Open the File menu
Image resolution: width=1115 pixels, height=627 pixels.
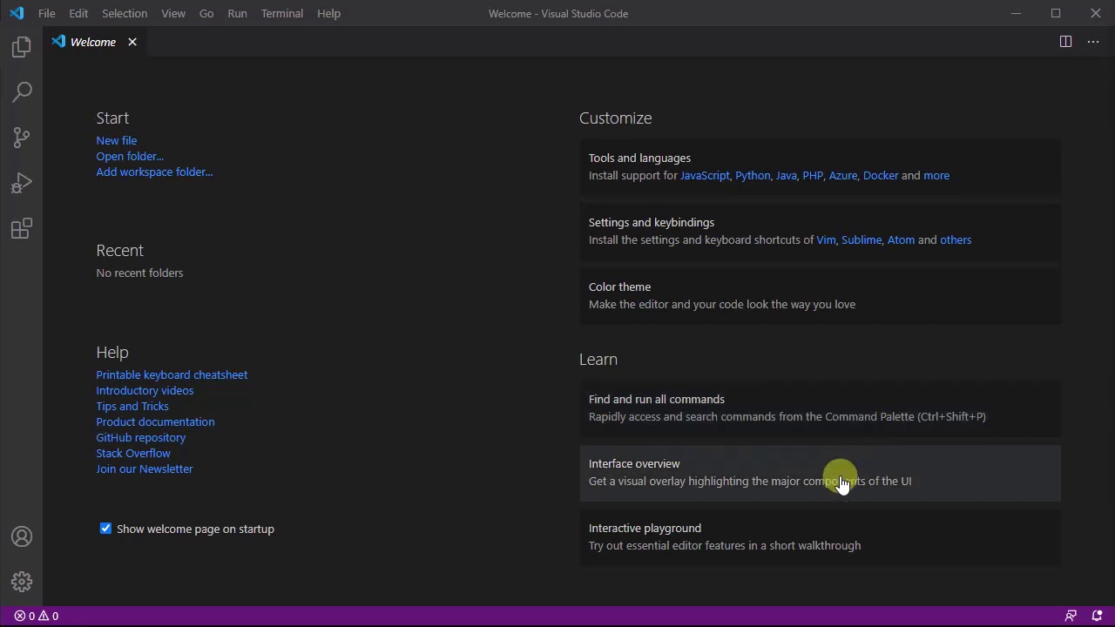[47, 13]
